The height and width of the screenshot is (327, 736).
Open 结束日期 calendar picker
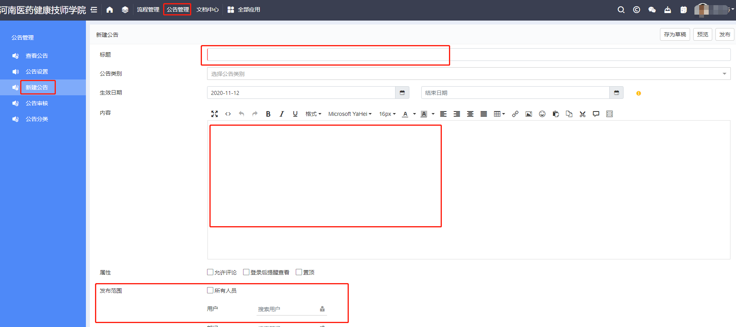point(616,93)
